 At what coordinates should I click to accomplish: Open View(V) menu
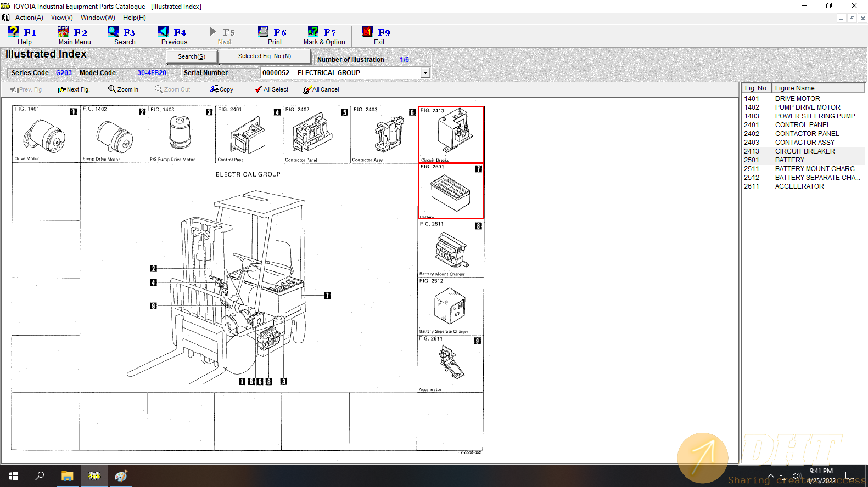tap(62, 18)
